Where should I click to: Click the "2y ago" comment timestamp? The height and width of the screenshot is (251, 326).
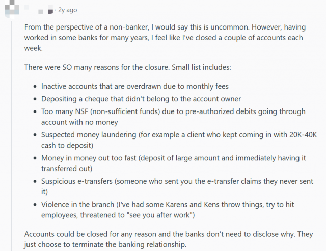click(x=67, y=10)
